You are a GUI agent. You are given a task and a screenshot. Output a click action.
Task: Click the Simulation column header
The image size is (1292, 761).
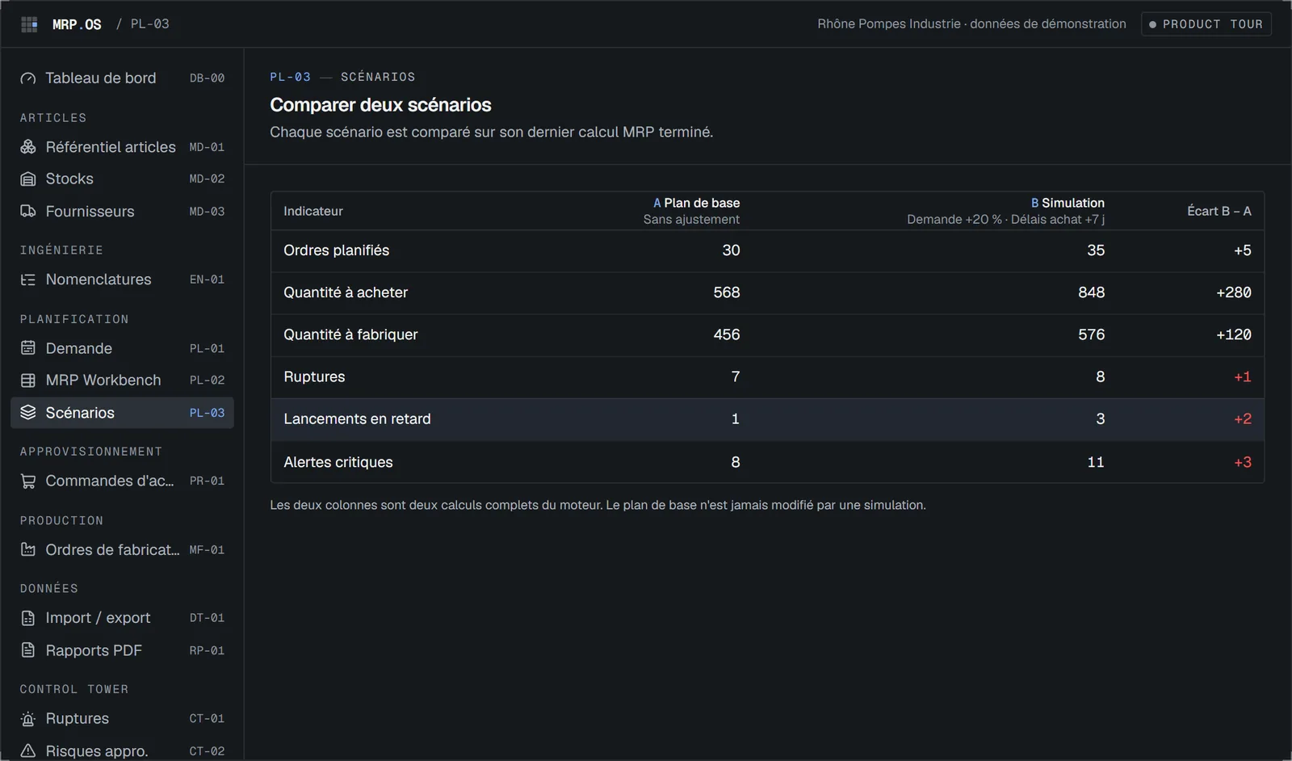[x=1068, y=203]
